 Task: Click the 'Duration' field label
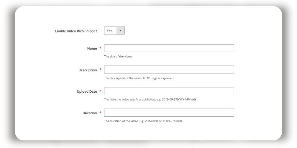click(x=89, y=113)
